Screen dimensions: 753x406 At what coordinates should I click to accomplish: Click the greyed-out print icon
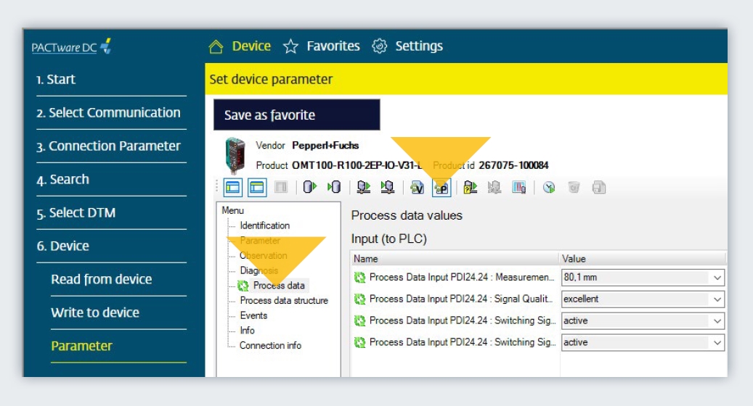598,187
